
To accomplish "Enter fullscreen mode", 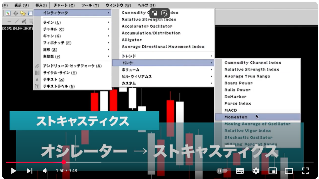I will click(305, 171).
